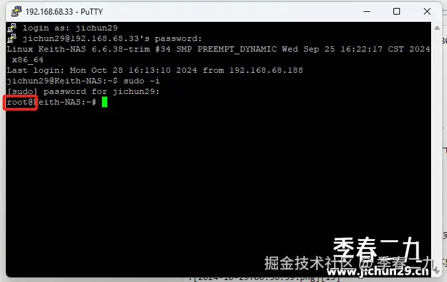The height and width of the screenshot is (282, 447).
Task: Click the red-boxed 'root@' prompt text
Action: coord(20,102)
